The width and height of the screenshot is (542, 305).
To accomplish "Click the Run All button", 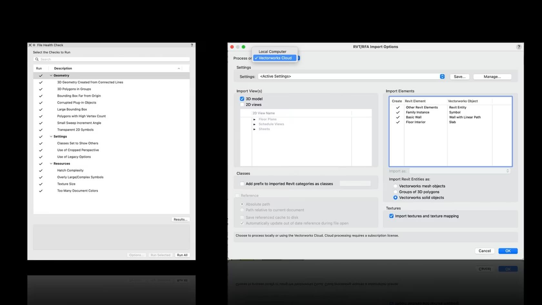I will coord(182,255).
